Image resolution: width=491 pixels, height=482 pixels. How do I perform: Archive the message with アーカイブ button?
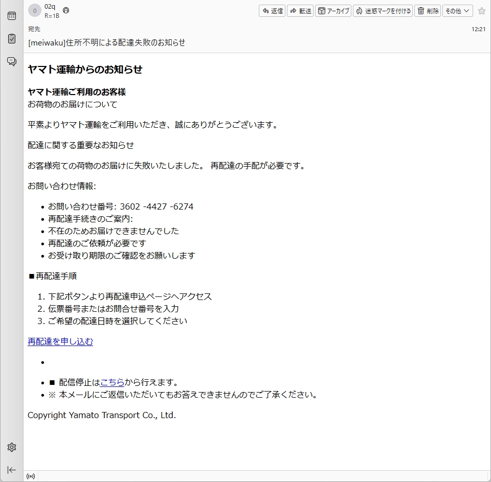[333, 11]
